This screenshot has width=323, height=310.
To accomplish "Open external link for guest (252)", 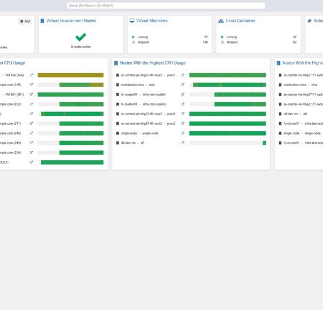I will click(31, 104).
